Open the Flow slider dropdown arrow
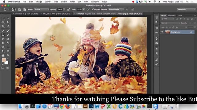This screenshot has height=110, width=197. [84, 9]
